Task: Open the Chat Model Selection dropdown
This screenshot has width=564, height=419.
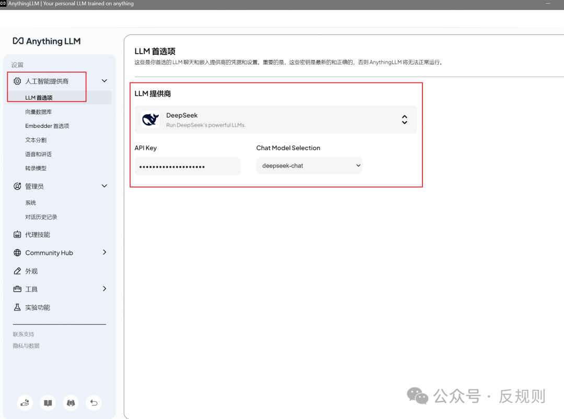Action: (x=309, y=165)
